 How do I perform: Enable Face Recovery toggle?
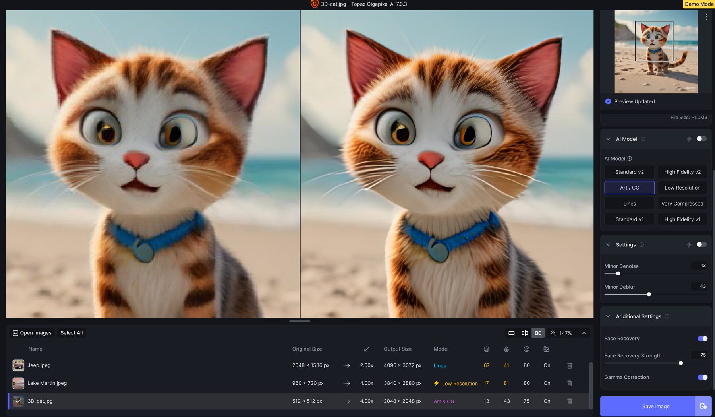pos(702,338)
